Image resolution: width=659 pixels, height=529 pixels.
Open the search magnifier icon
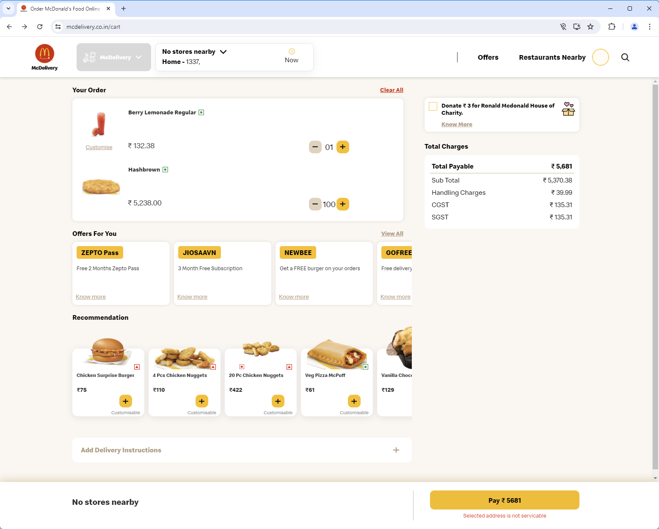[625, 57]
